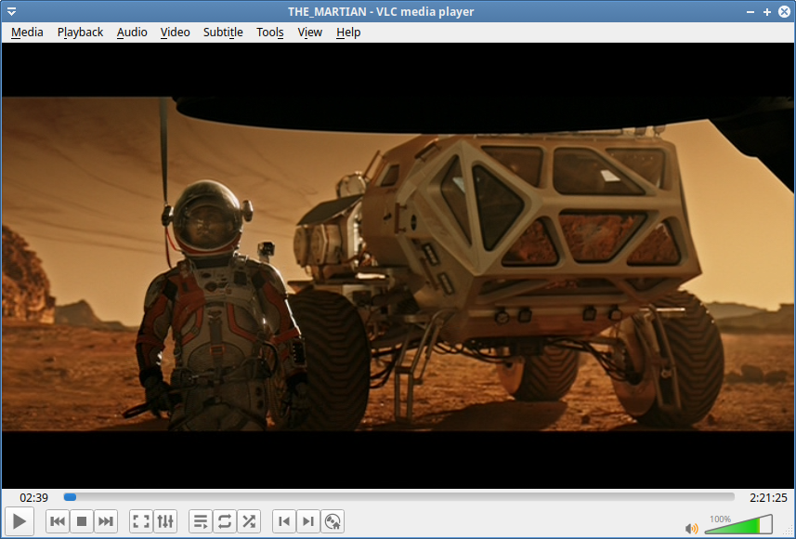Viewport: 796px width, 539px height.
Task: Skip to next media in playlist
Action: (x=106, y=521)
